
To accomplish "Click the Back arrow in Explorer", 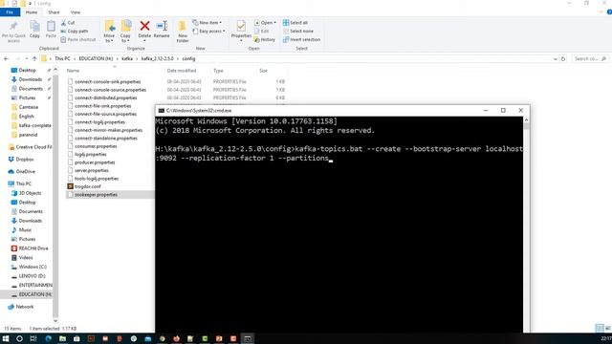I will (7, 59).
